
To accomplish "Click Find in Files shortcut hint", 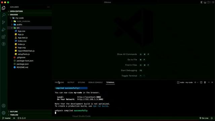I will [x=131, y=65].
